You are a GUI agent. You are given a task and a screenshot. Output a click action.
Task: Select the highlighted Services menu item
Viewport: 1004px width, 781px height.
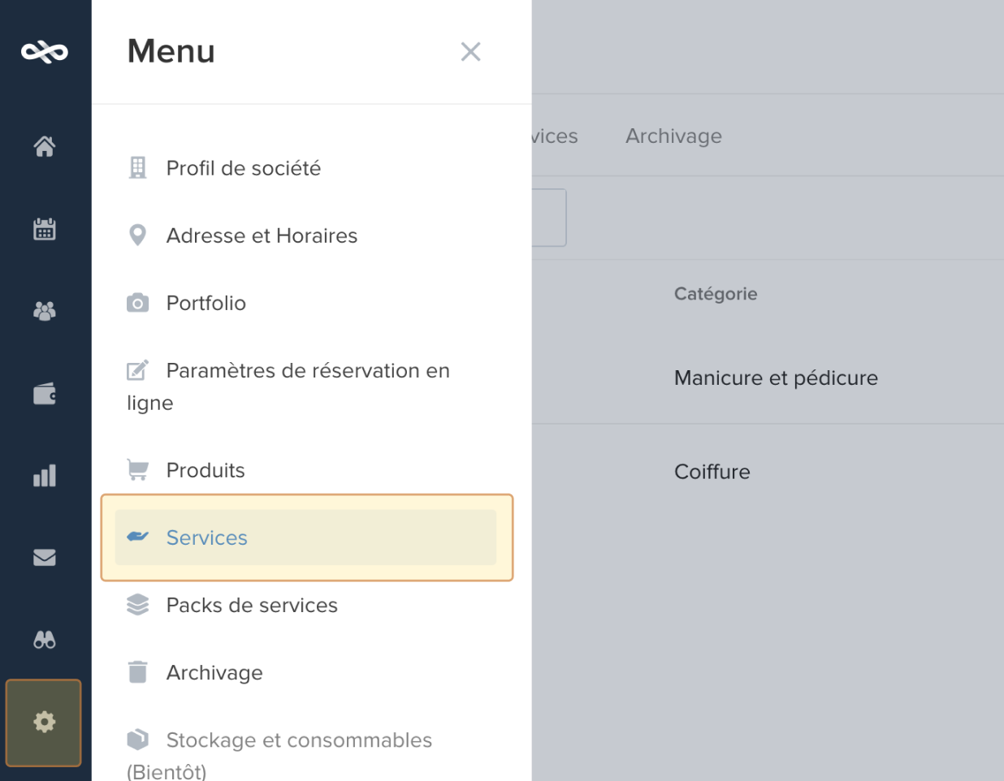[207, 537]
